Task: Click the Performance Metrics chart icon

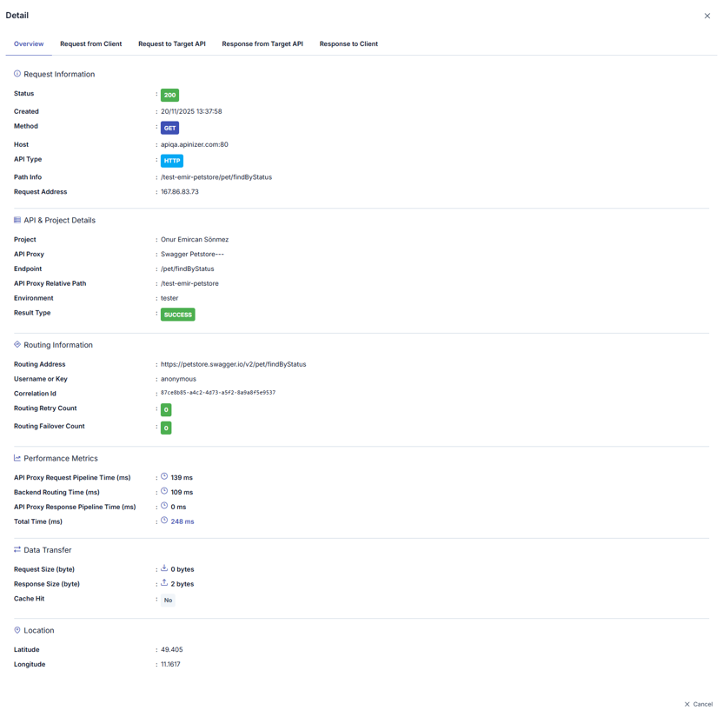Action: (x=17, y=458)
